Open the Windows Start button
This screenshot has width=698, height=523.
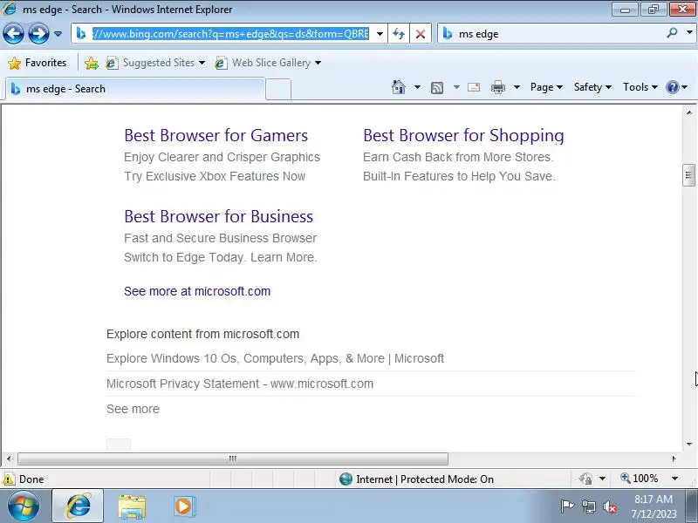click(24, 506)
